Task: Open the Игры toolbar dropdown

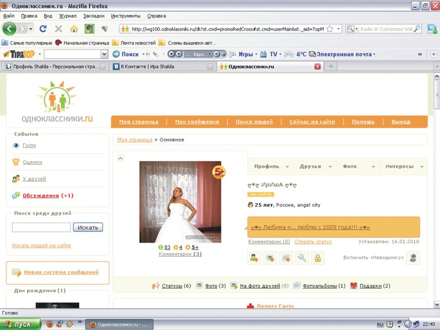Action: (256, 54)
